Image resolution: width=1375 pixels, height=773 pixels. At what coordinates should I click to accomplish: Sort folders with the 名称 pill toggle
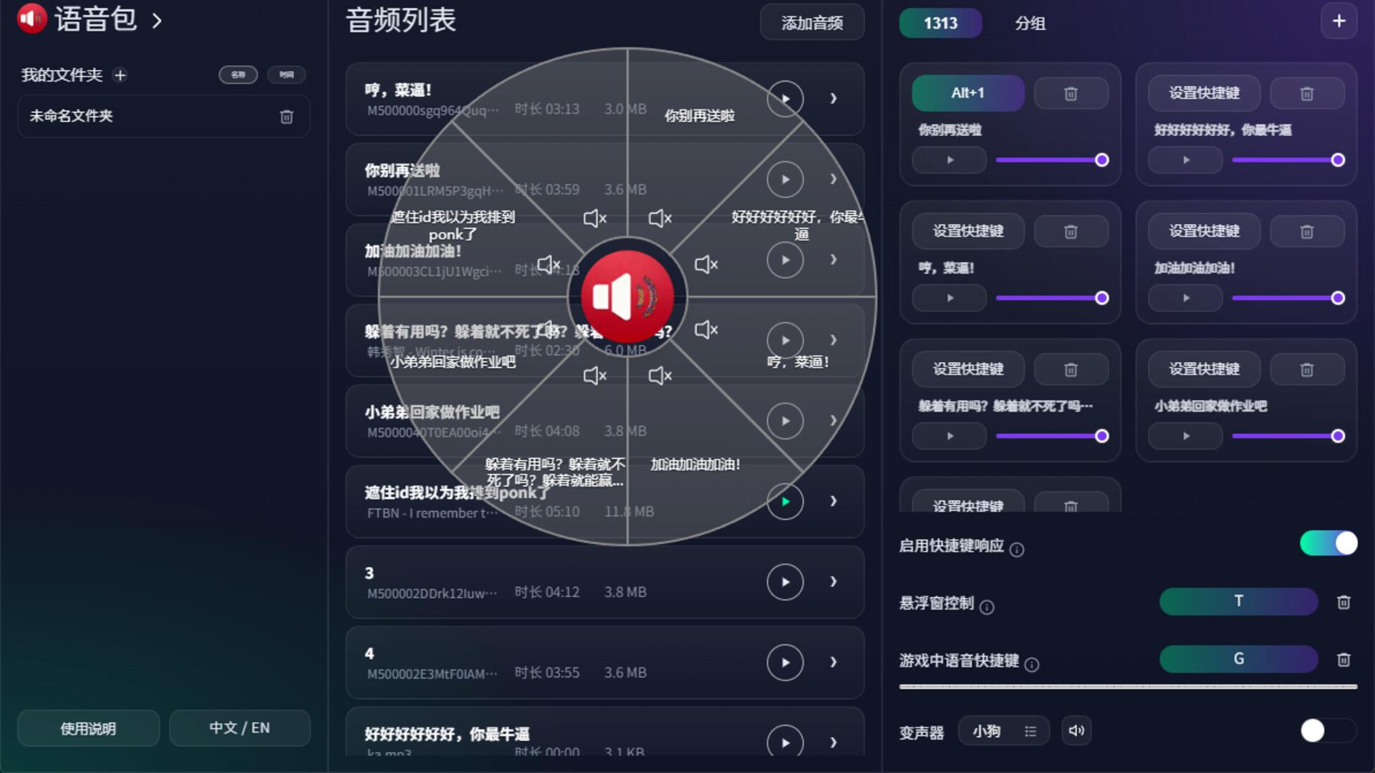tap(238, 74)
